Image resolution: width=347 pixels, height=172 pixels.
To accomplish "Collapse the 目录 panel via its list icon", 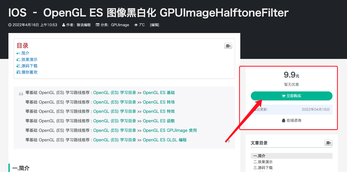I will coord(228,46).
